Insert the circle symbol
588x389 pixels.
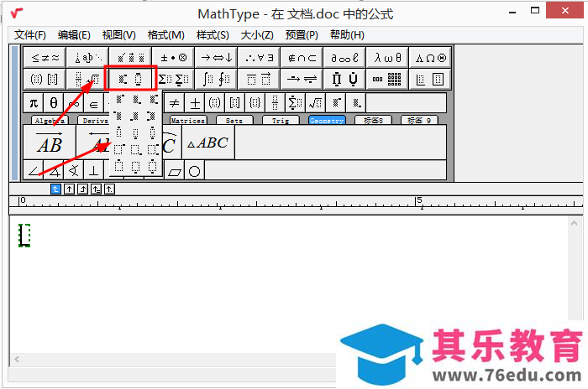pyautogui.click(x=195, y=170)
